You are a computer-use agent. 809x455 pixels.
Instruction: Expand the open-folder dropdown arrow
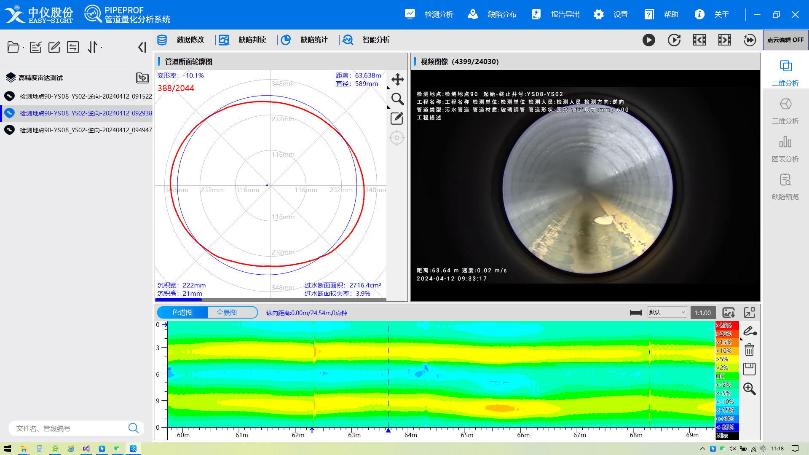(x=23, y=48)
